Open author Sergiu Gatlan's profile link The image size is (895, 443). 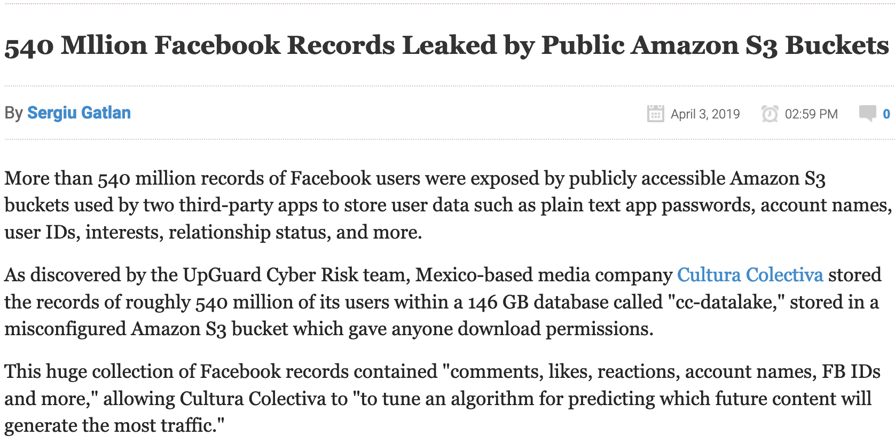79,113
